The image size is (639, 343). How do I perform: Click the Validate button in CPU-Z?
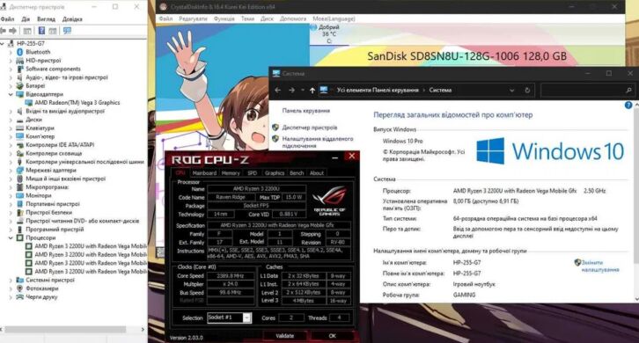pos(285,336)
